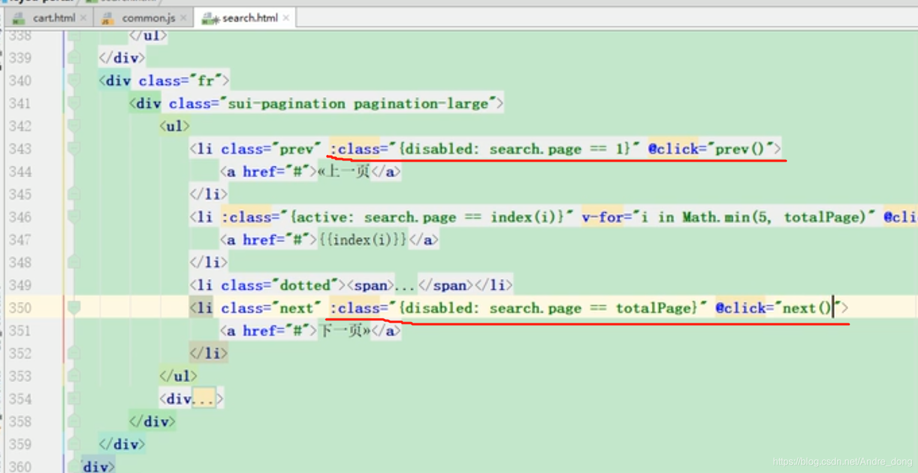Click line number 341 in the gutter

[20, 103]
